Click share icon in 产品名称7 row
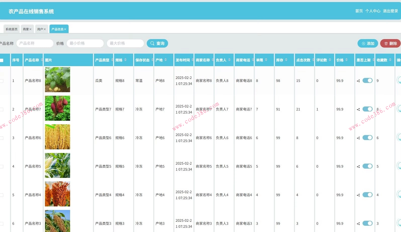The height and width of the screenshot is (232, 401). pyautogui.click(x=358, y=109)
